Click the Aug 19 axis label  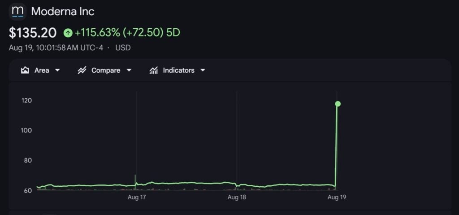pyautogui.click(x=337, y=197)
